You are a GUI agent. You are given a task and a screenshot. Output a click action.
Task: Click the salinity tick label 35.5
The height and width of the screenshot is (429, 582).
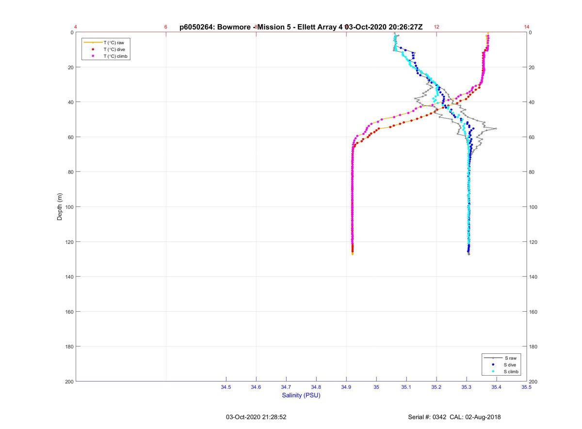[526, 387]
